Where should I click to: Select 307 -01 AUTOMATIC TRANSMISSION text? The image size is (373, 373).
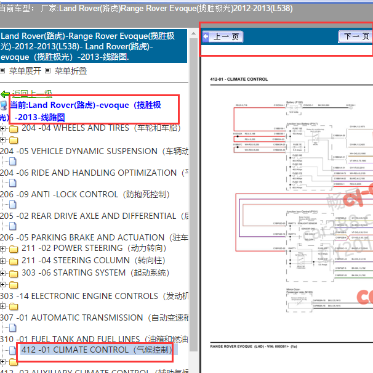[x=94, y=318]
